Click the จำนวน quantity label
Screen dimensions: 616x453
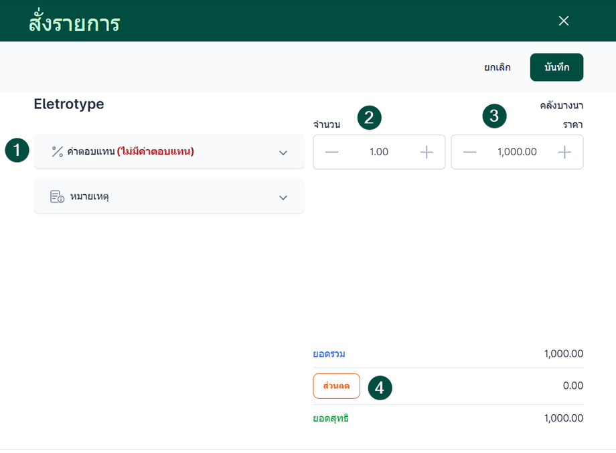[327, 124]
